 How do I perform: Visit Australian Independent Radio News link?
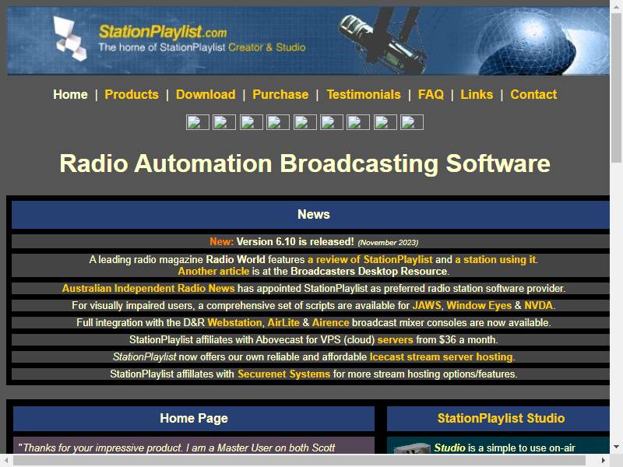(x=149, y=288)
